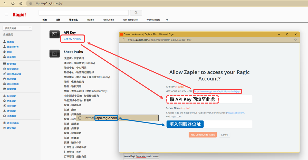This screenshot has width=308, height=160.
Task: Add a new tab with the plus icon
Action: (167, 20)
